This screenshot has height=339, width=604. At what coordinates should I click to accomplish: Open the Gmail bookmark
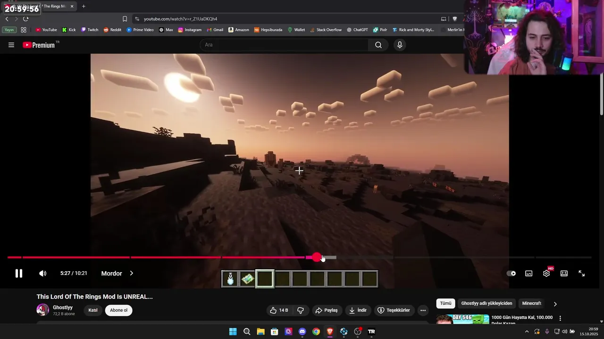tap(215, 30)
